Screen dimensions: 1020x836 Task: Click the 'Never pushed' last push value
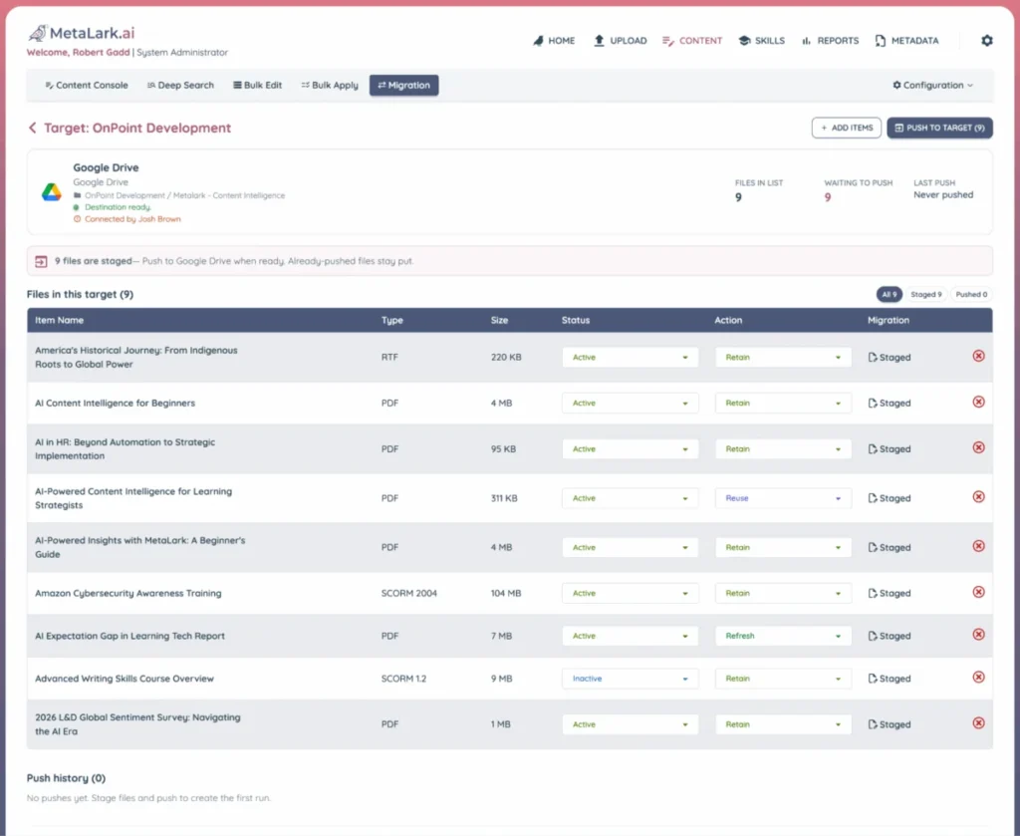point(943,194)
